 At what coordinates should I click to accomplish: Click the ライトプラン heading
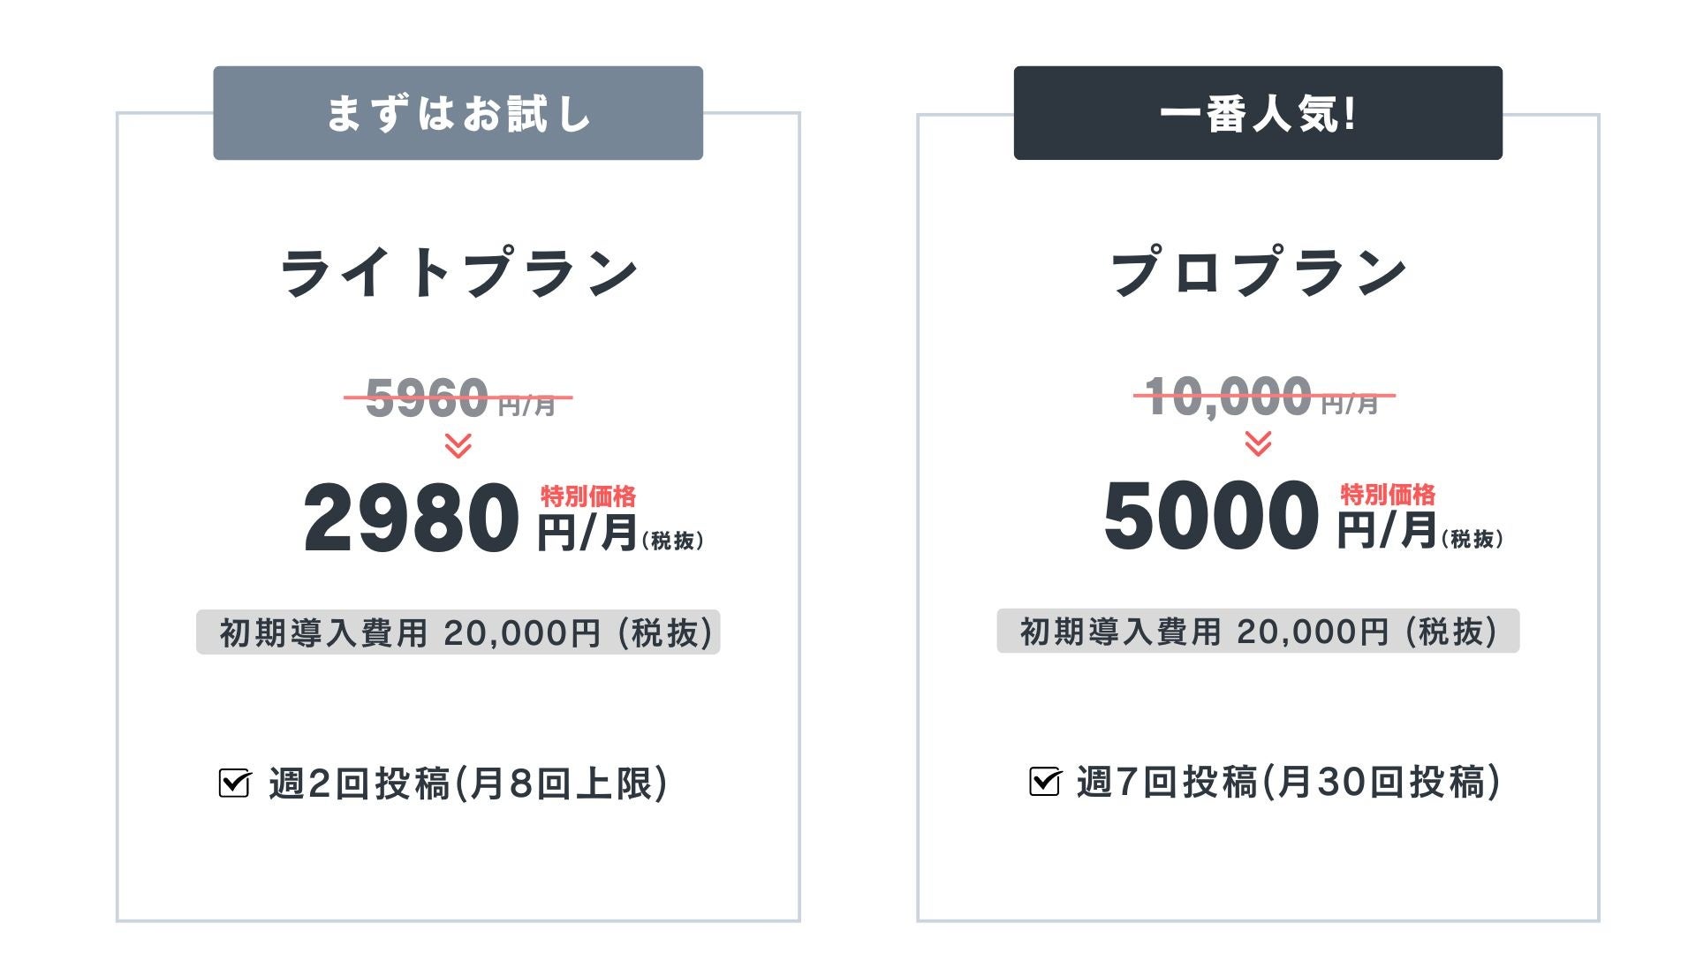pyautogui.click(x=458, y=272)
